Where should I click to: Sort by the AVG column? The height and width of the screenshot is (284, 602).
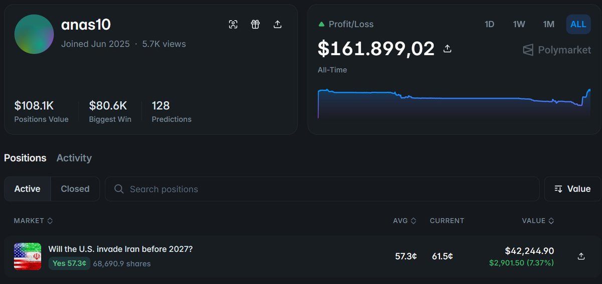coord(405,221)
